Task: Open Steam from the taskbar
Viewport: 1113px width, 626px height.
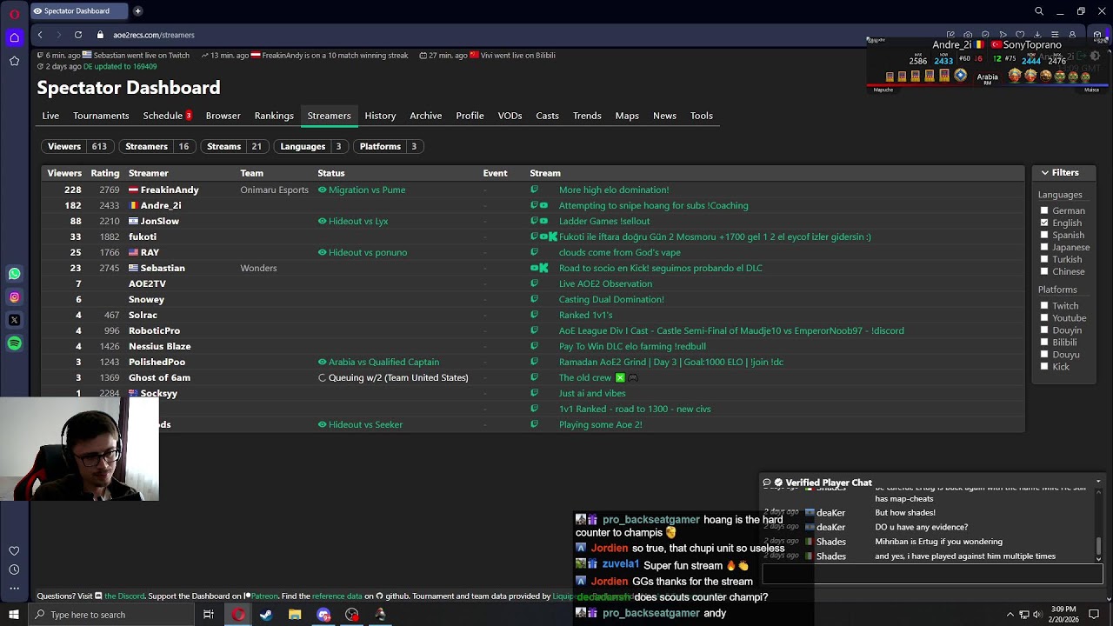Action: click(266, 615)
